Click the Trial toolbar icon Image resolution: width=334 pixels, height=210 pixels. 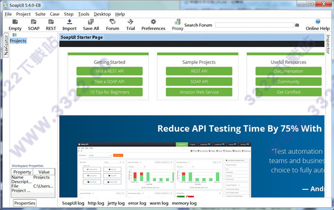coord(130,22)
